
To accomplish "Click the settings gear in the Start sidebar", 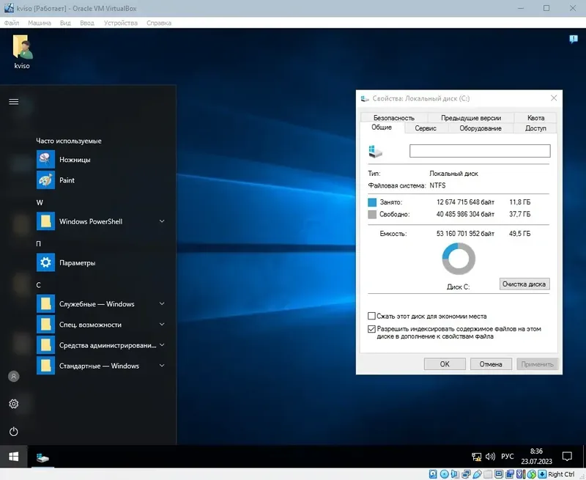I will point(13,403).
